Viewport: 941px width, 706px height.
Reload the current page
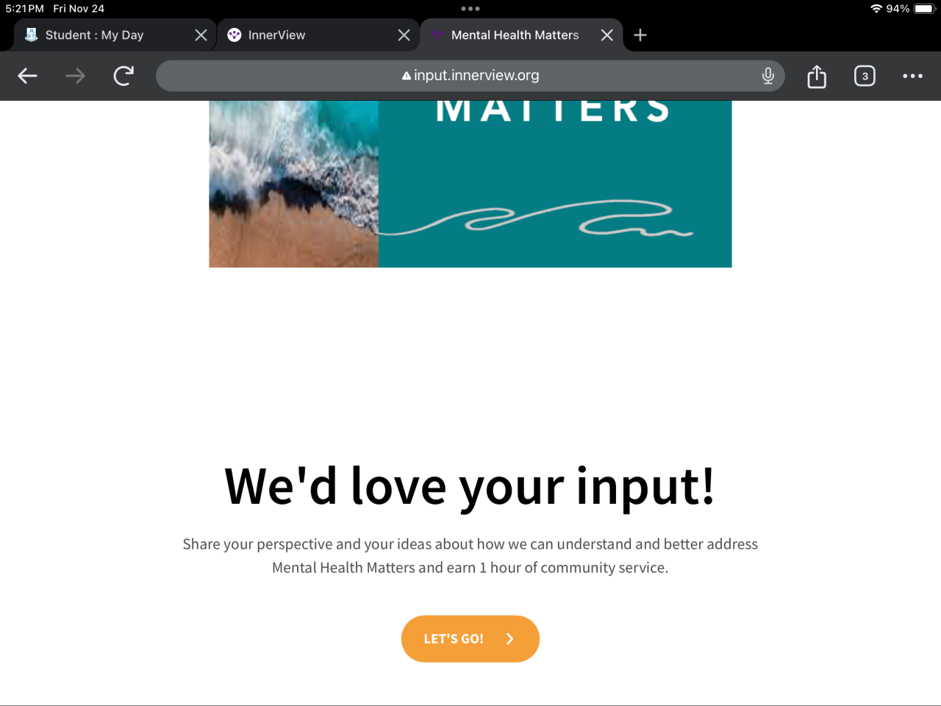(x=124, y=76)
